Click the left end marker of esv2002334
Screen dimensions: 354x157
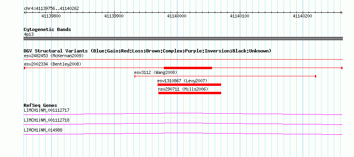coord(24,68)
